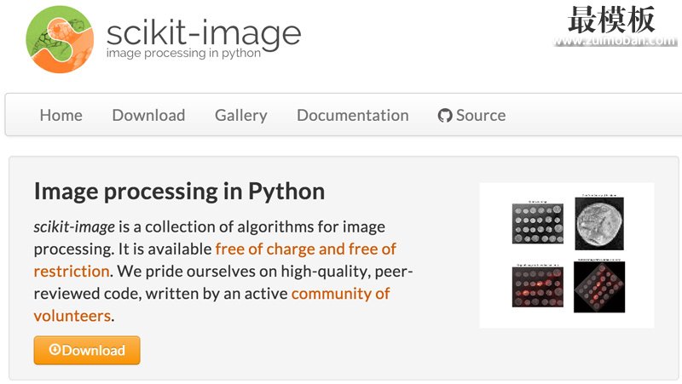Viewport: 682px width, 384px height.
Task: Click the scikit-image title text
Action: click(204, 34)
